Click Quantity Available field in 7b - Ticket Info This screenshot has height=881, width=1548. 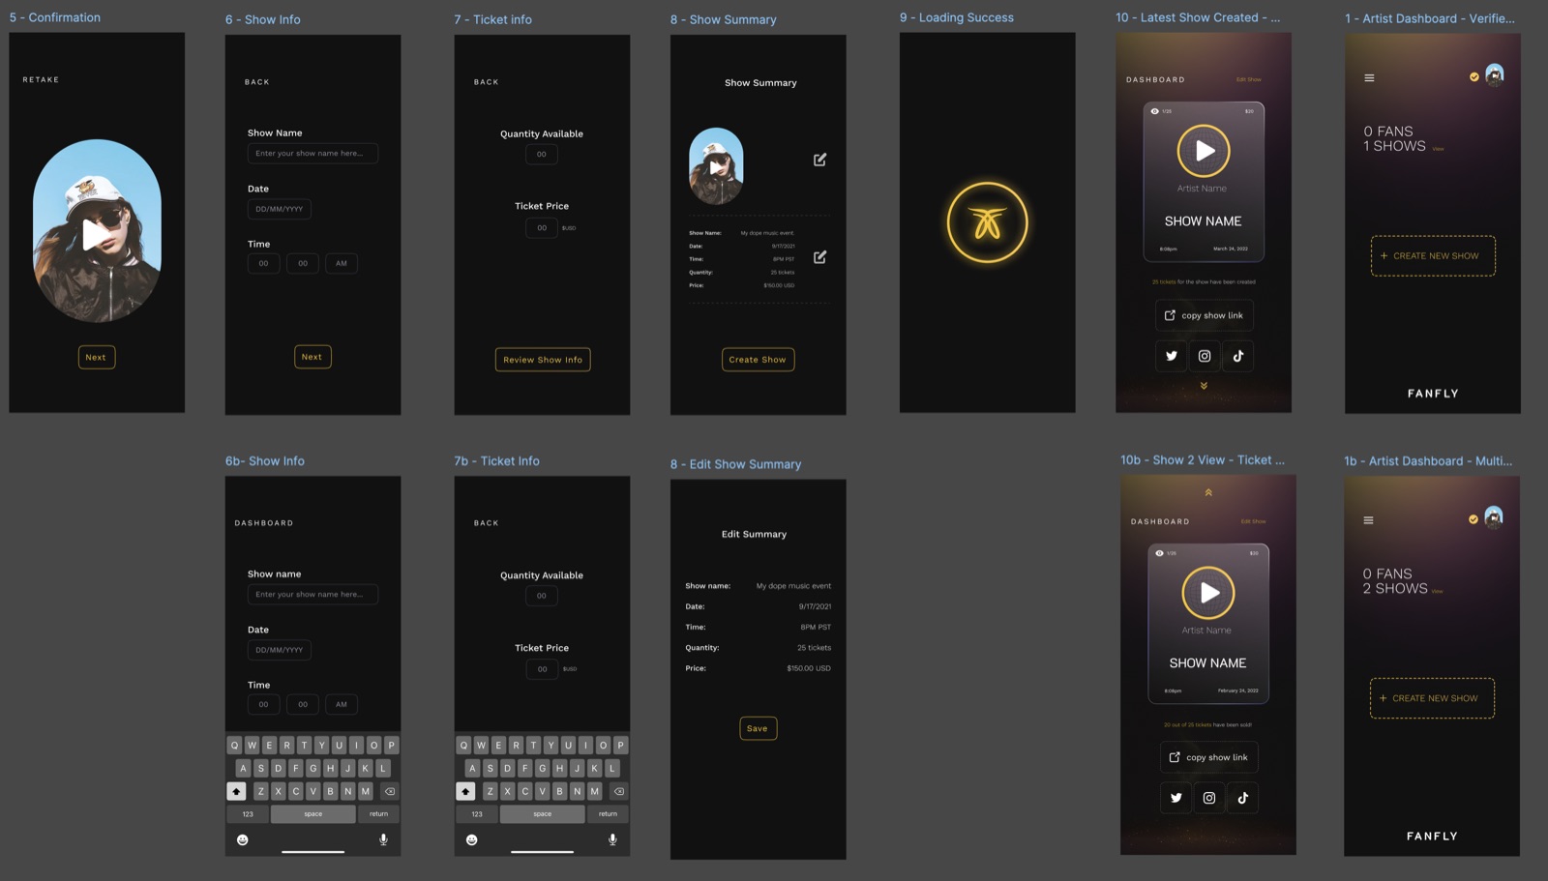coord(542,596)
